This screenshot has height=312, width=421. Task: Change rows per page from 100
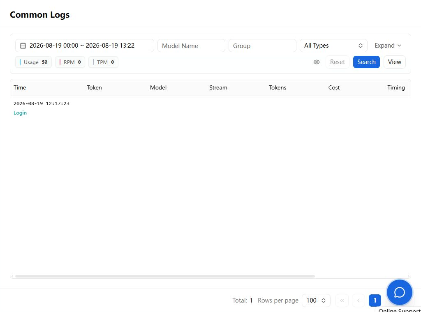coord(316,301)
